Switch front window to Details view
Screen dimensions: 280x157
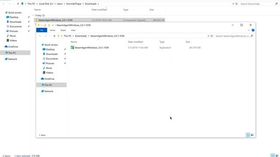point(248,135)
